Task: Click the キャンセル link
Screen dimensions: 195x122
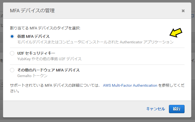Action: tap(156, 109)
